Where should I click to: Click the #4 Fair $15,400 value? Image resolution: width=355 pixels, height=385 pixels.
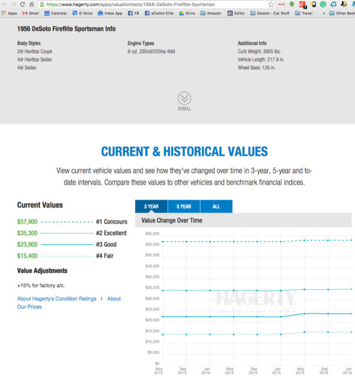click(27, 256)
